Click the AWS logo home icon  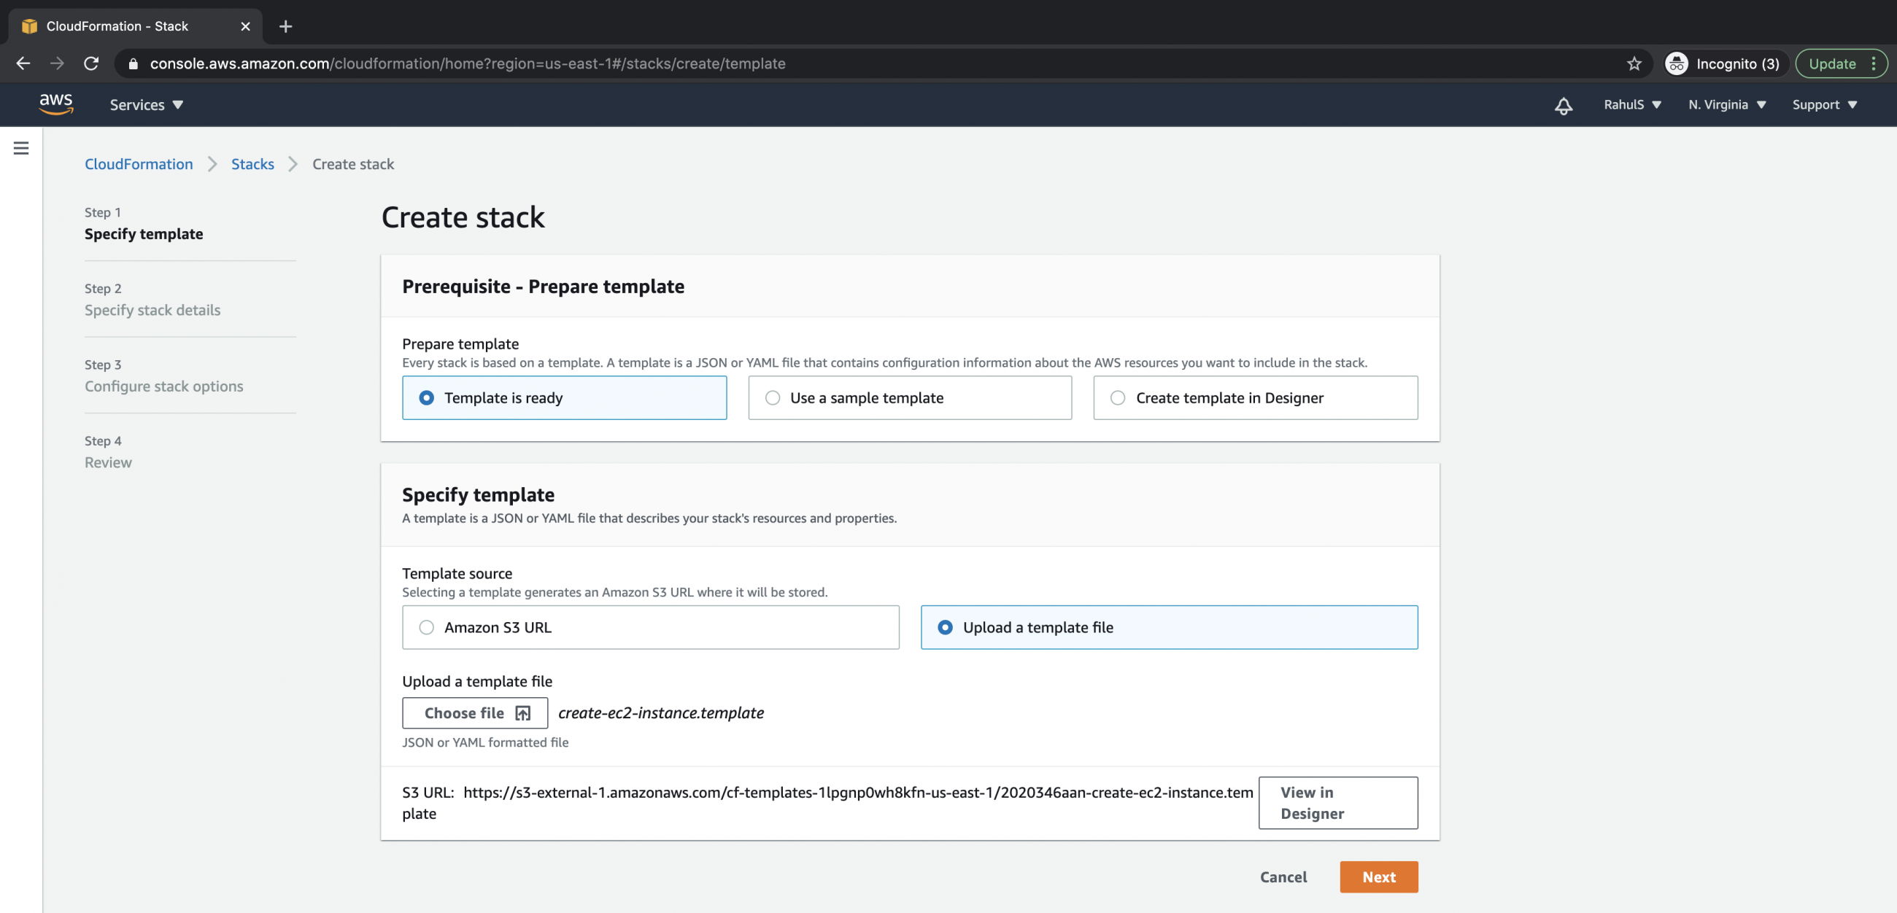[56, 104]
